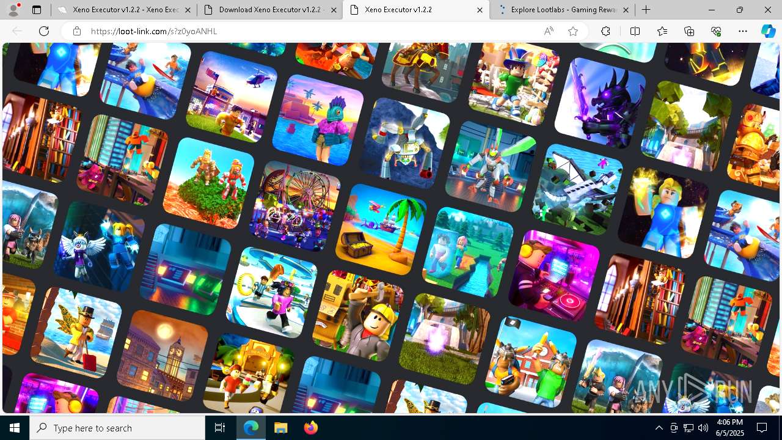Open the notification center icon
The width and height of the screenshot is (782, 440).
(x=762, y=428)
